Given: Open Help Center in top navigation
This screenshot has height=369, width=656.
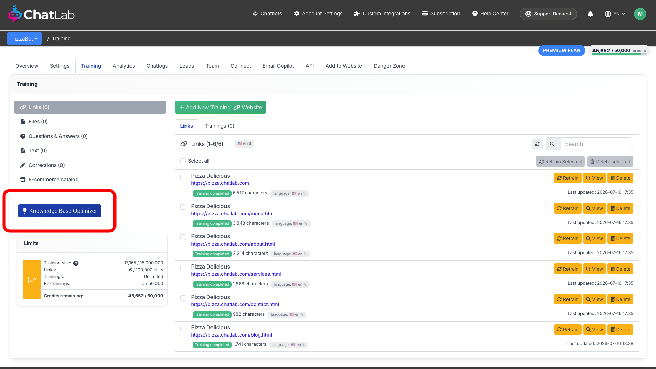Looking at the screenshot, I should point(490,14).
